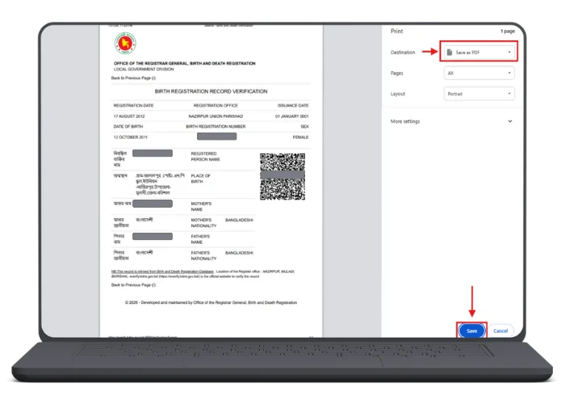
Task: Cancel the print dialog
Action: [x=500, y=330]
